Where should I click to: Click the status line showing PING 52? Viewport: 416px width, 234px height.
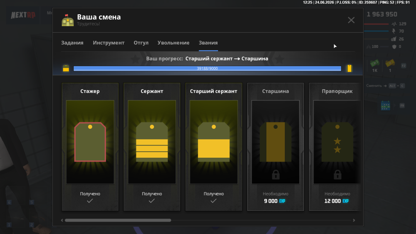click(356, 2)
